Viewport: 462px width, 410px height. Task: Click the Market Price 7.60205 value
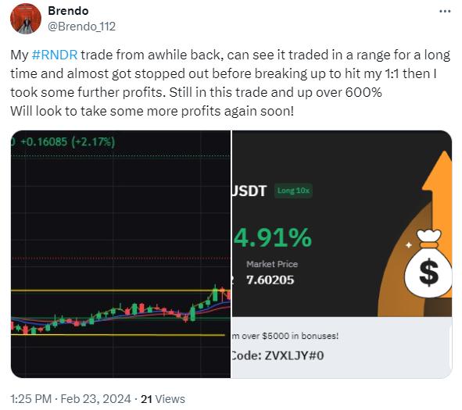[x=270, y=280]
